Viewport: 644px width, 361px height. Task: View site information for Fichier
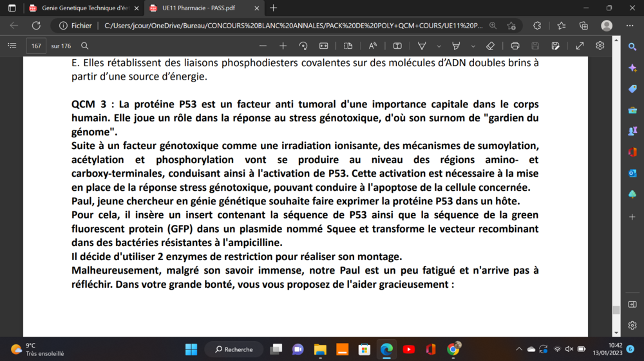pos(75,26)
